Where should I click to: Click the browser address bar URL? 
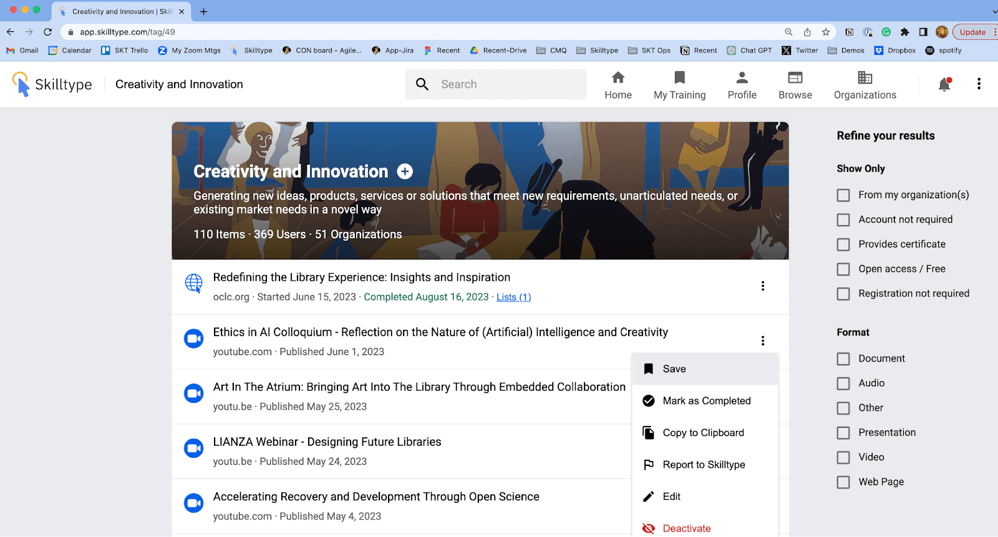coord(127,32)
